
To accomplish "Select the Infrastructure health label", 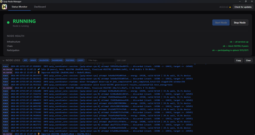I will pos(14,42).
